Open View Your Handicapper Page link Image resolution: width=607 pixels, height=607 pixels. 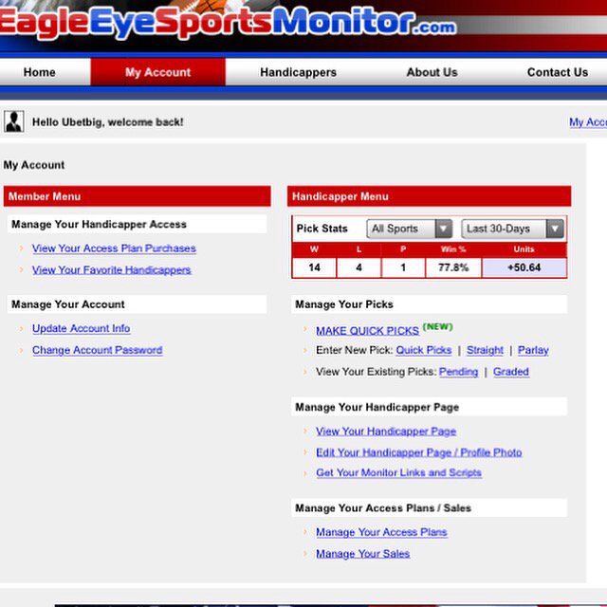click(386, 432)
